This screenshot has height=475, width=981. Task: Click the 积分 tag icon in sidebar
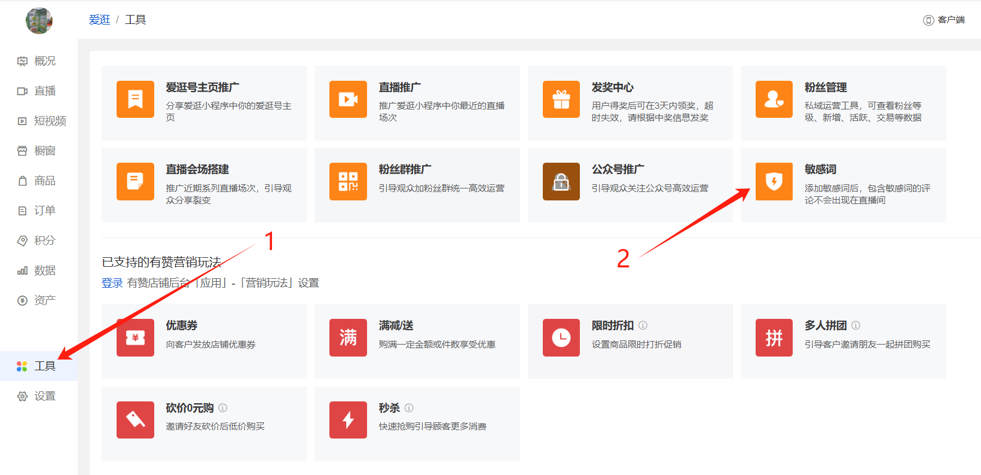(x=22, y=240)
